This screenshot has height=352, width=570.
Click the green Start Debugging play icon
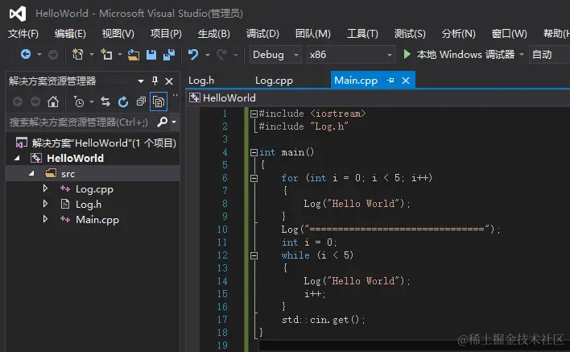click(407, 55)
